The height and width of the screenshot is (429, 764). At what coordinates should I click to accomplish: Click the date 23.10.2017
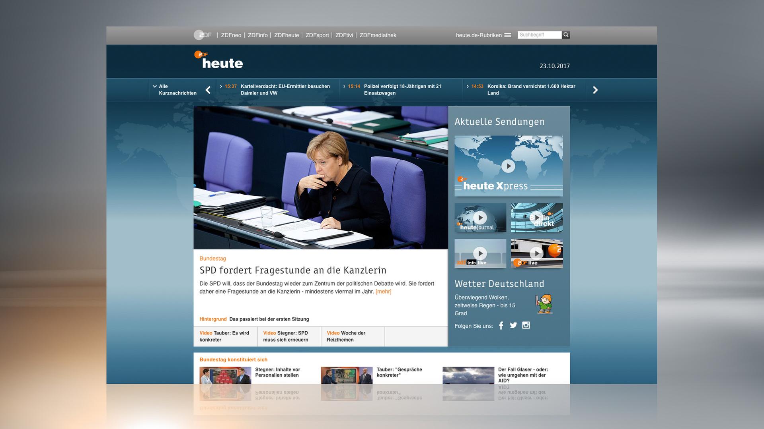(555, 66)
